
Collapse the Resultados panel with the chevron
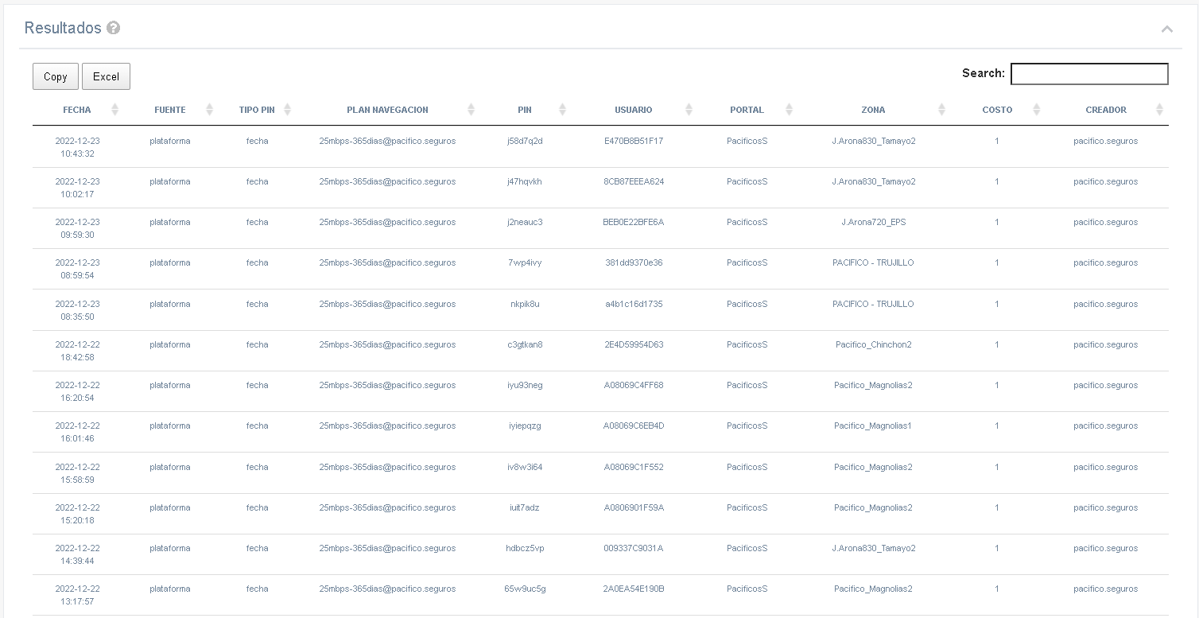(1166, 29)
